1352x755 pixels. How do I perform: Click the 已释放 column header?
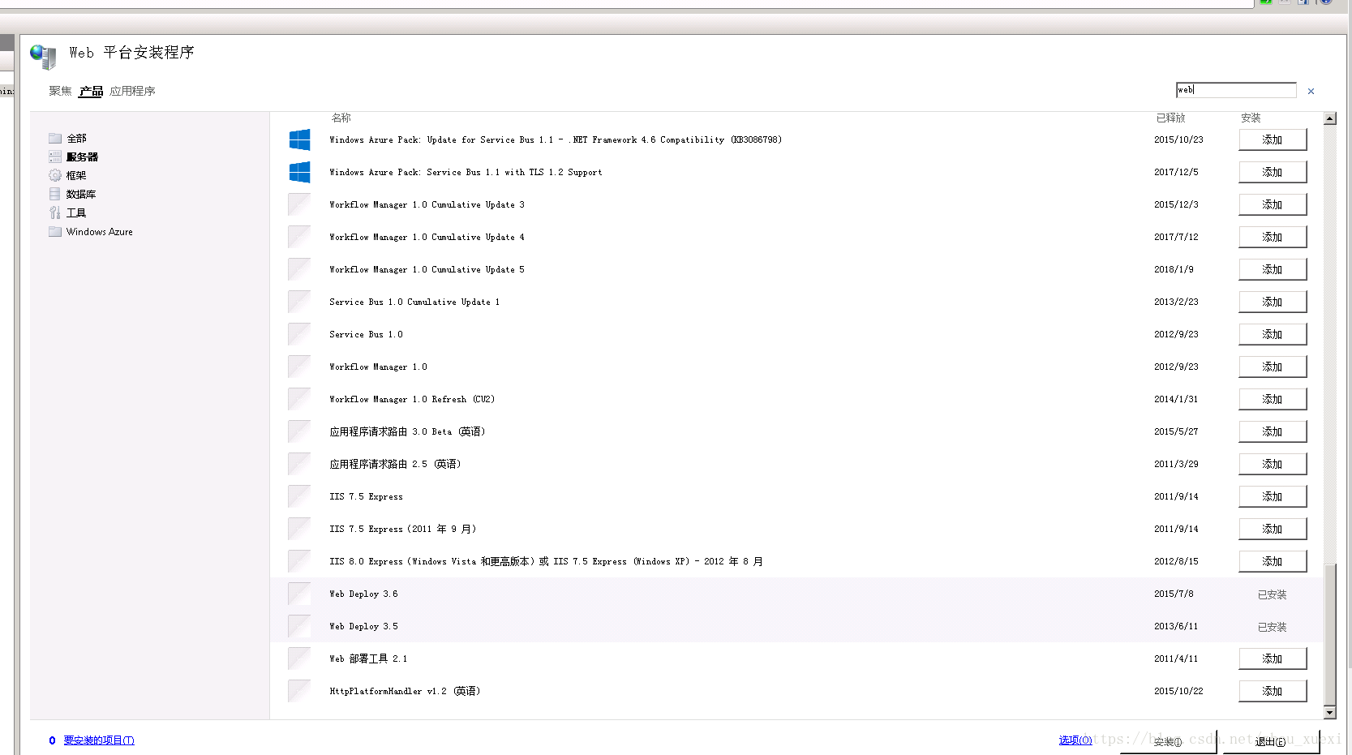pyautogui.click(x=1170, y=118)
